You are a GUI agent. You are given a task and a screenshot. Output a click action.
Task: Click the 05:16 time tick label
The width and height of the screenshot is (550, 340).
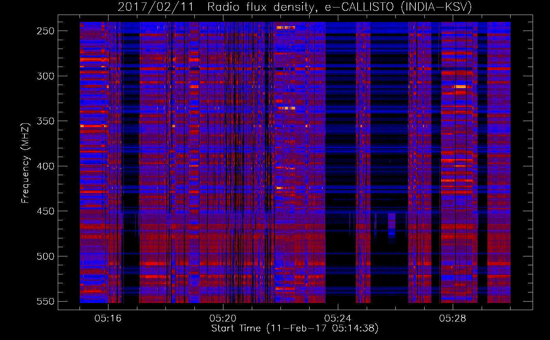pyautogui.click(x=108, y=319)
